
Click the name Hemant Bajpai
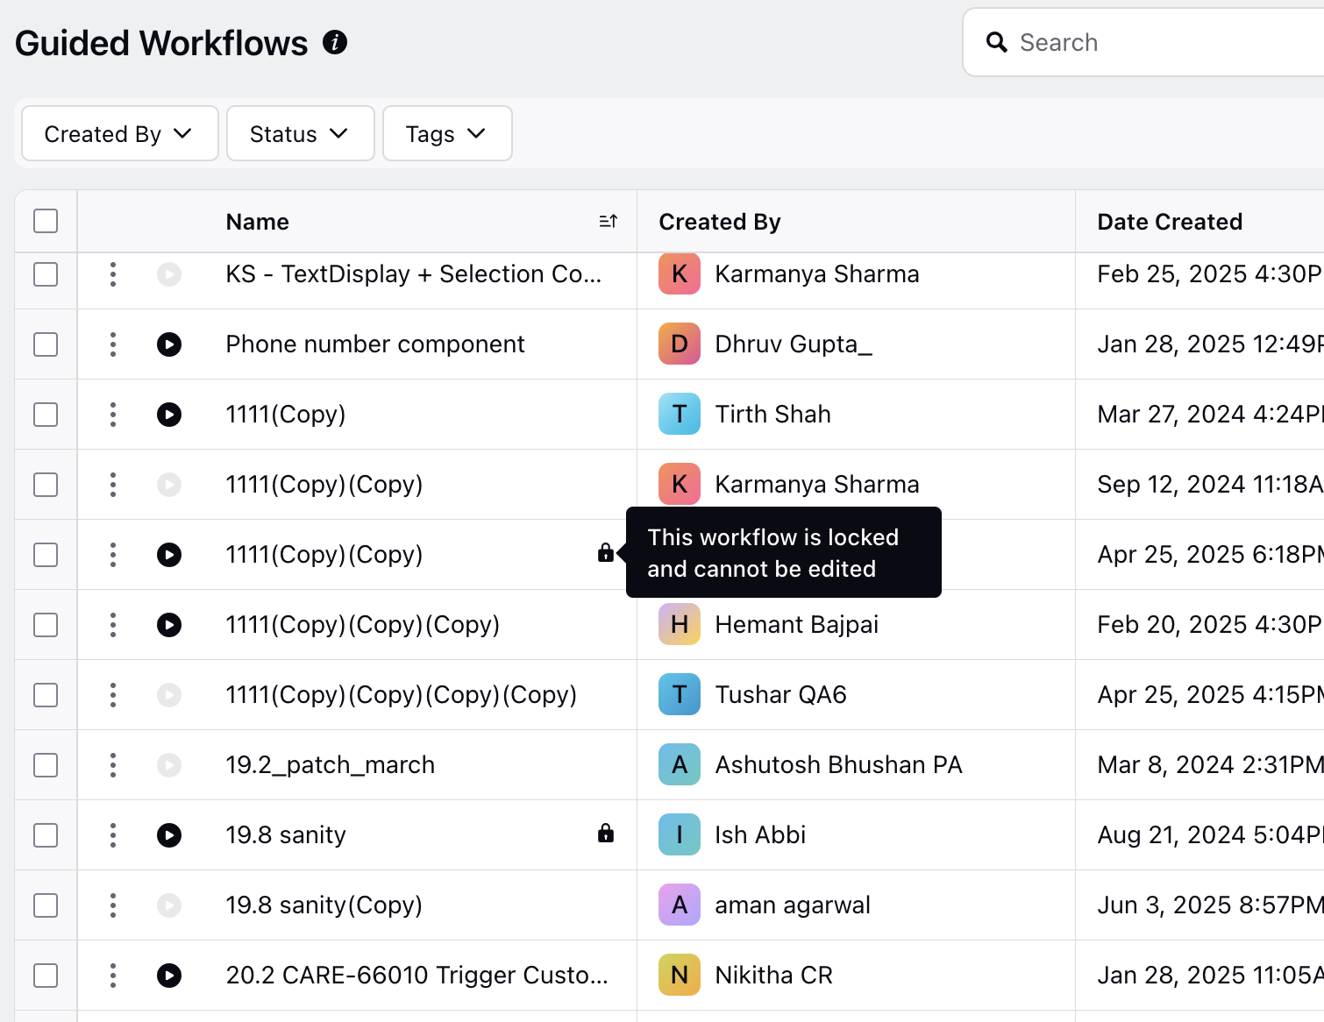(x=796, y=625)
